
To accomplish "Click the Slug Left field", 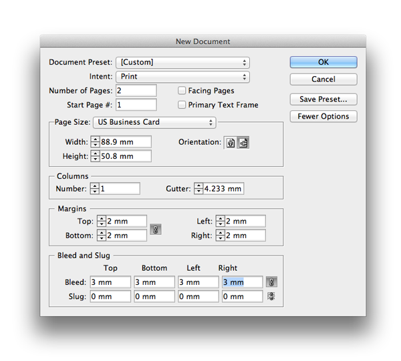I will pyautogui.click(x=198, y=296).
